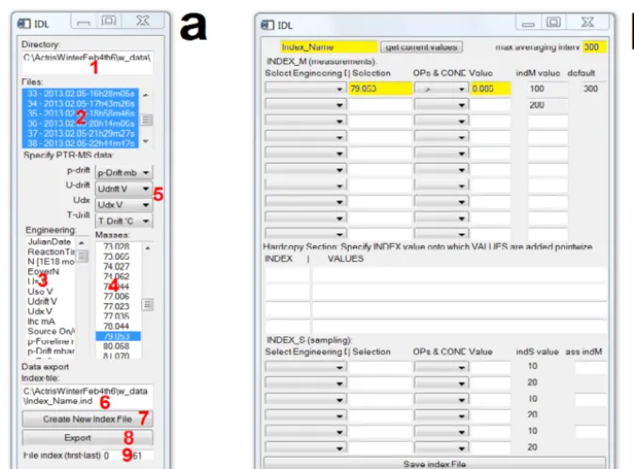This screenshot has height=469, width=634.
Task: Select mass 77.006 in Masses list
Action: click(x=117, y=297)
